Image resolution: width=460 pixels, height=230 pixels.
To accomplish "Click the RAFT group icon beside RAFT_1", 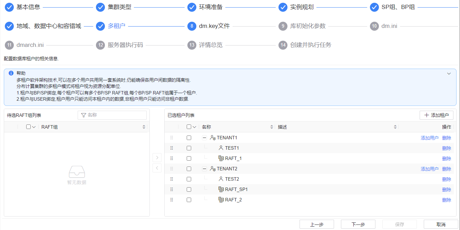I will pyautogui.click(x=221, y=158).
